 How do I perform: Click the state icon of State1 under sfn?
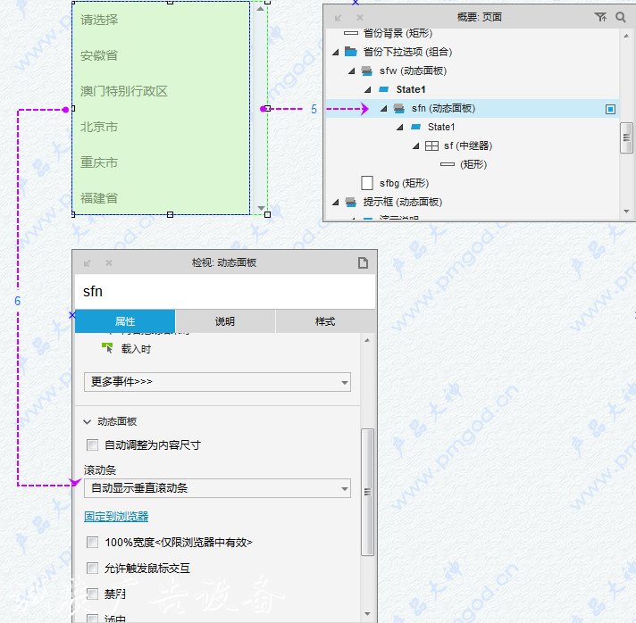pyautogui.click(x=415, y=127)
